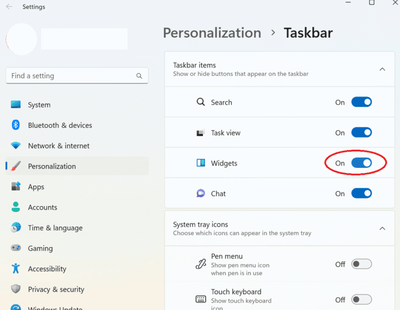The width and height of the screenshot is (400, 310).
Task: Collapse the Taskbar items section
Action: (382, 69)
